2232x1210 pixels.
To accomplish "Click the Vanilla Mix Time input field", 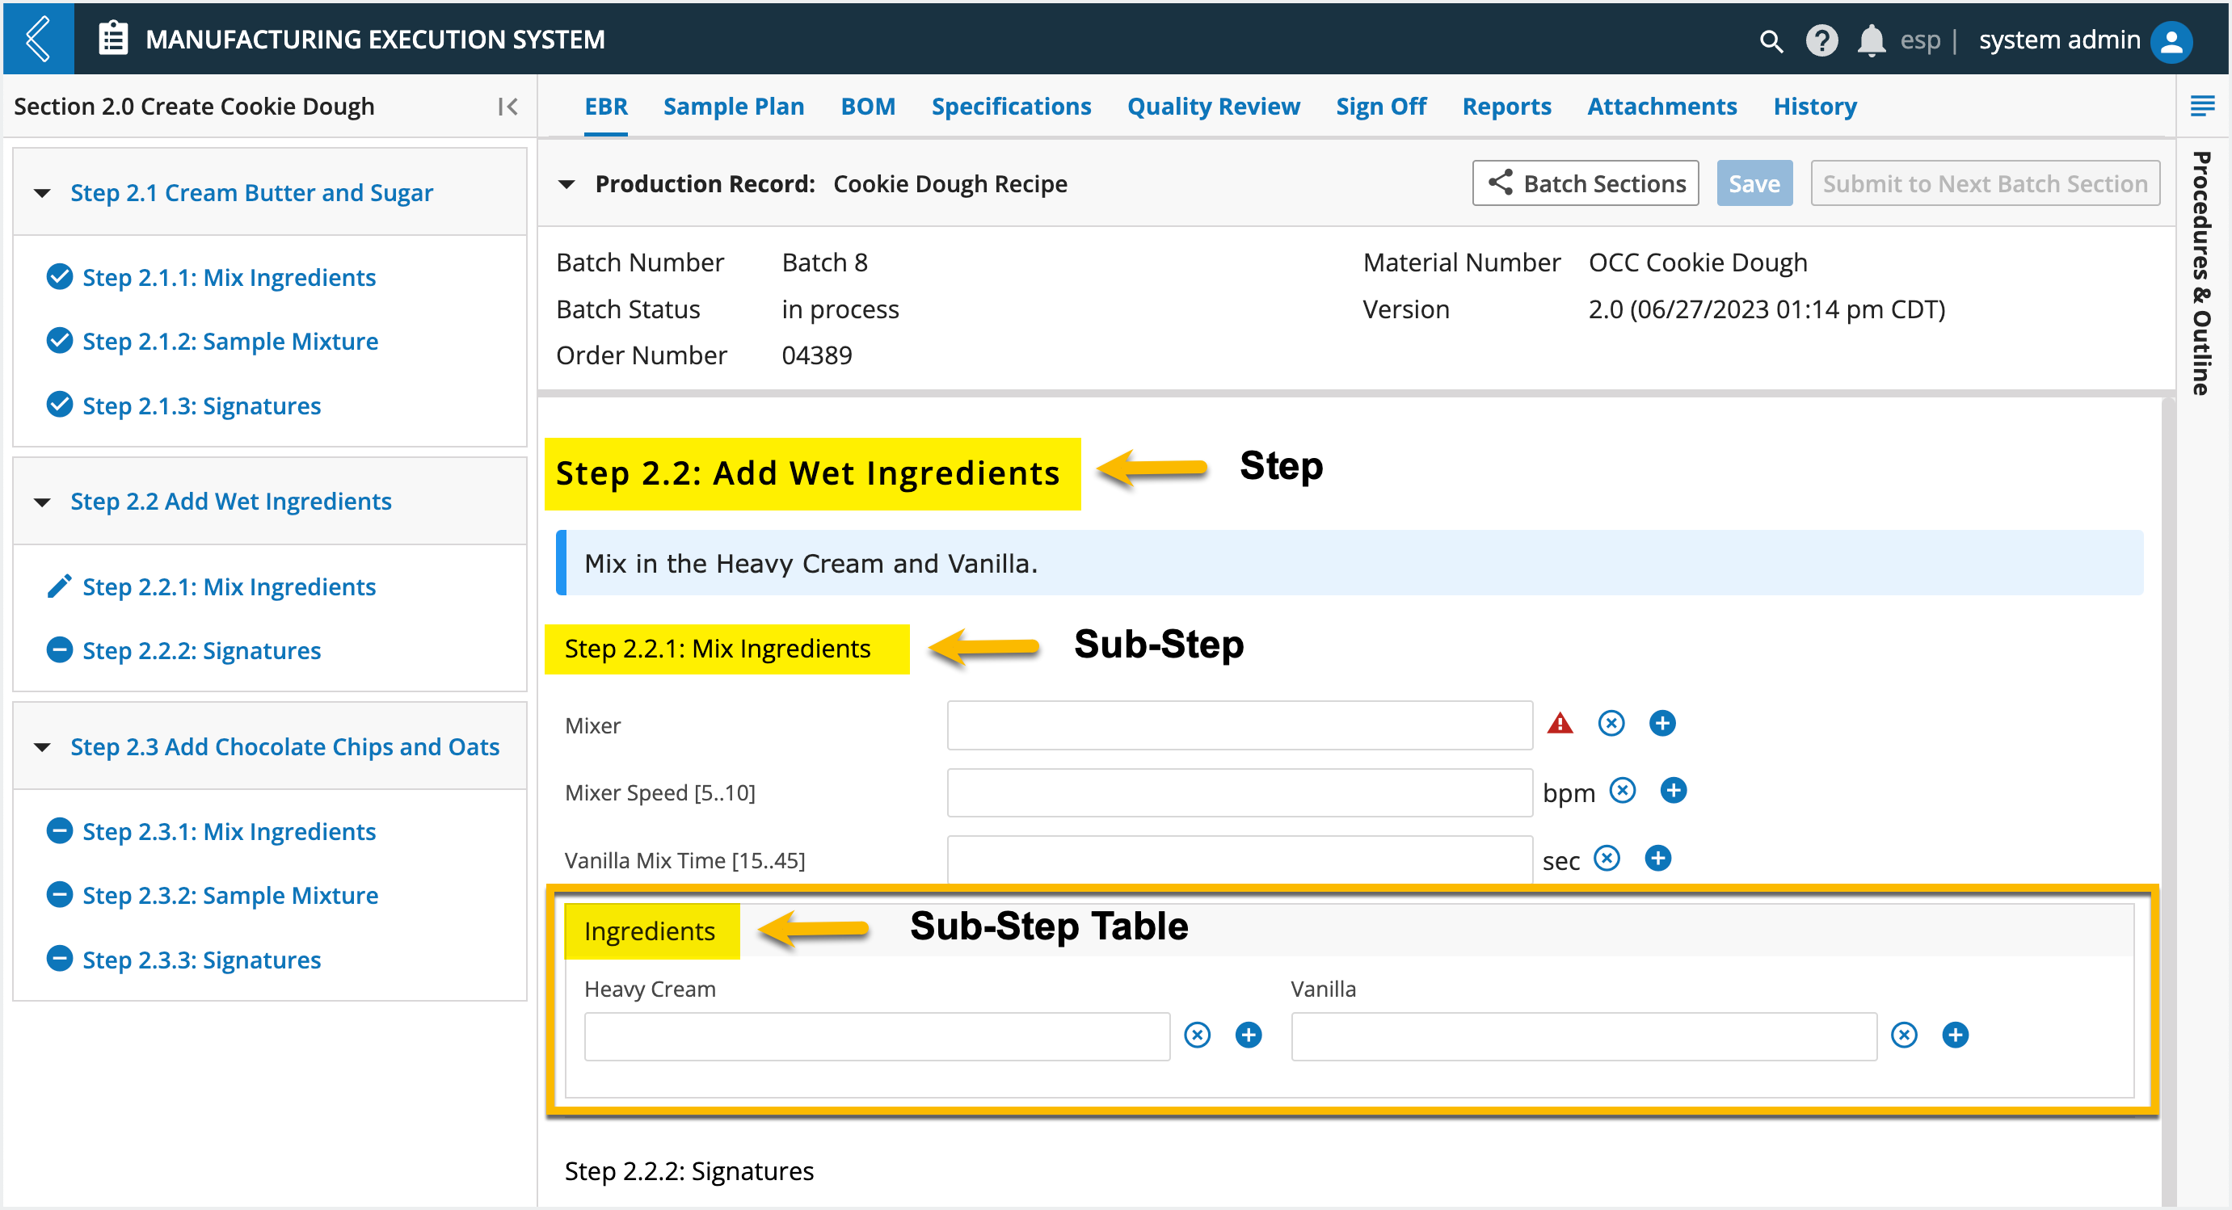I will (x=1239, y=859).
